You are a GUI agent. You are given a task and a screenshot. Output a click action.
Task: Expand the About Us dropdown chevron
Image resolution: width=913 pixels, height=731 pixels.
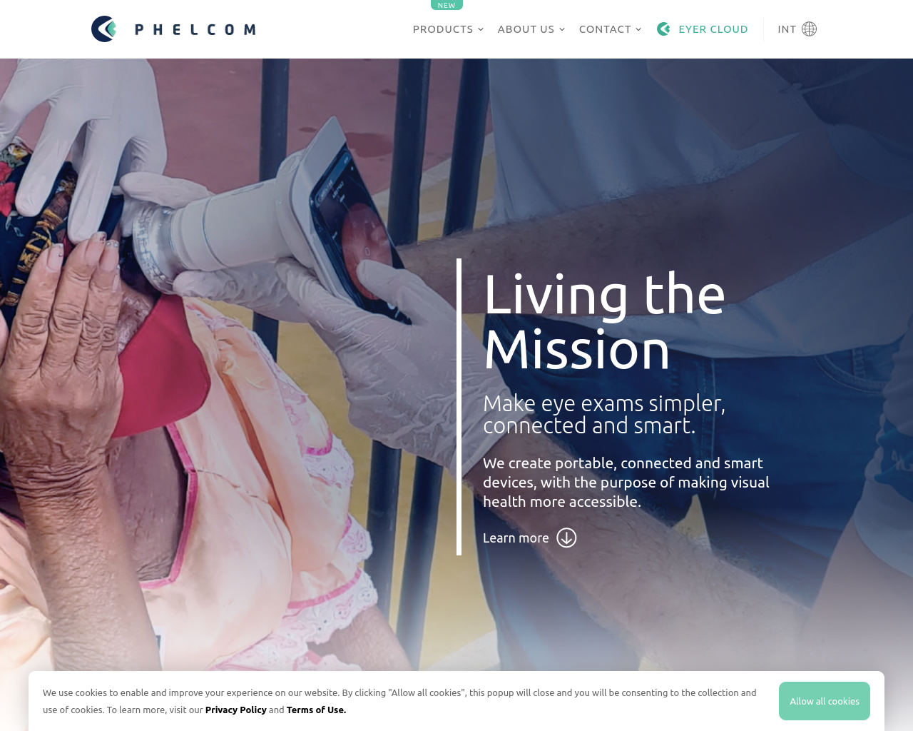[x=562, y=29]
